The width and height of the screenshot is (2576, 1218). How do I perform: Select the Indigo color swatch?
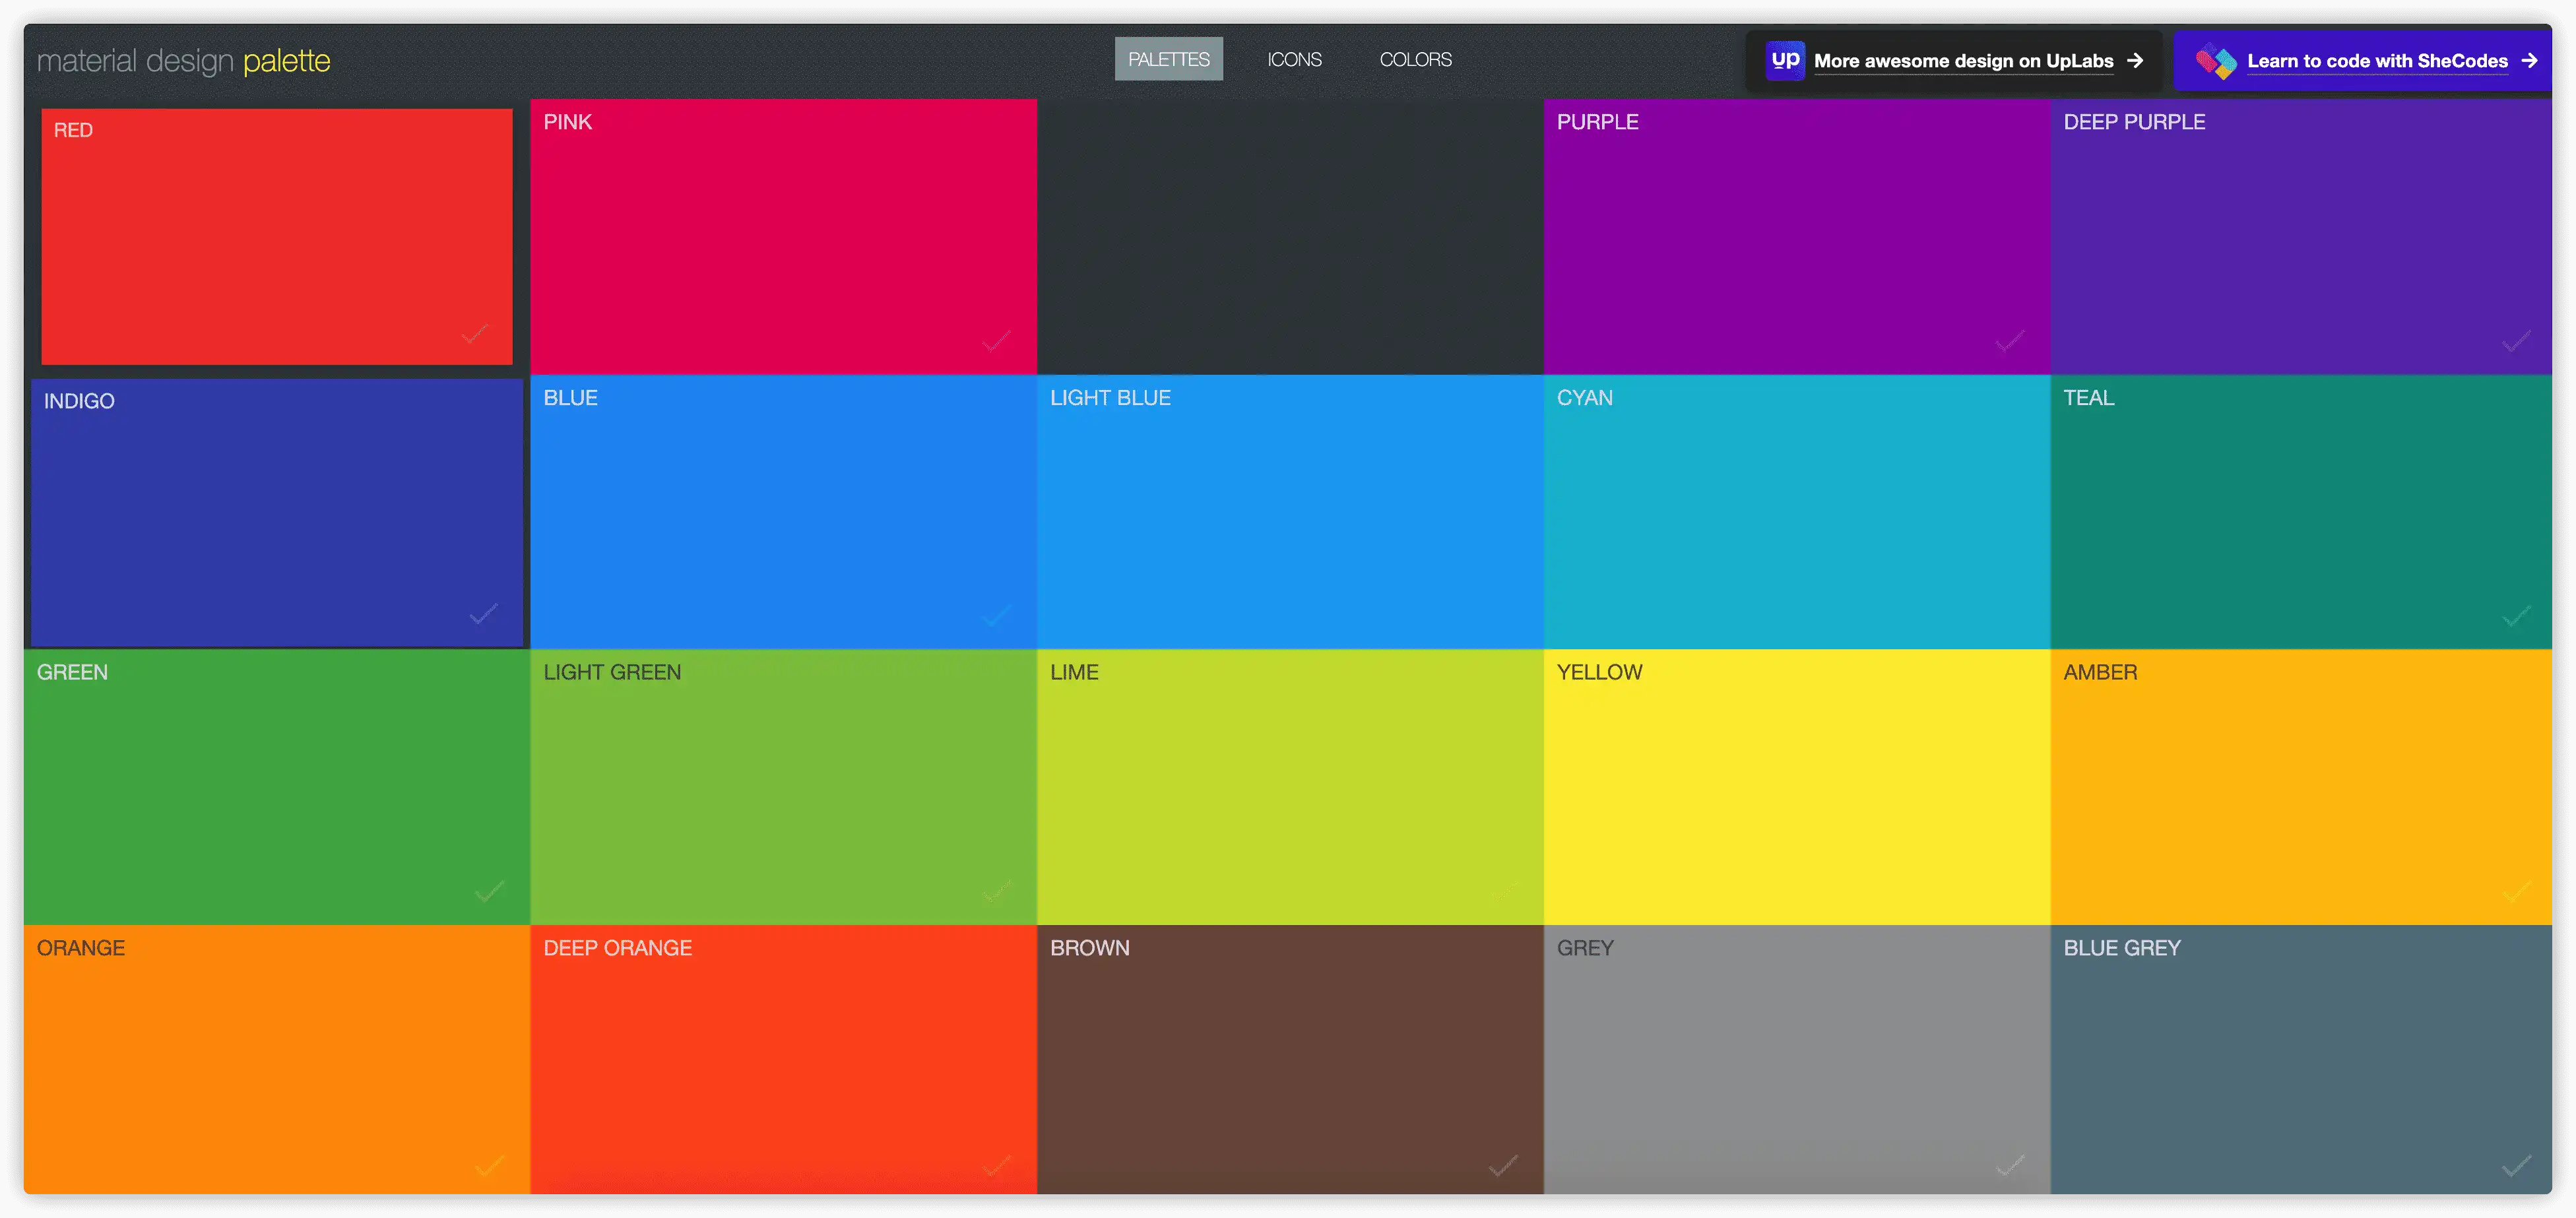click(x=277, y=512)
